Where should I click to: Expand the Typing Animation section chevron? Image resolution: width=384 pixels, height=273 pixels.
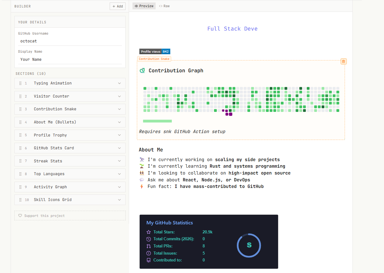pyautogui.click(x=119, y=83)
